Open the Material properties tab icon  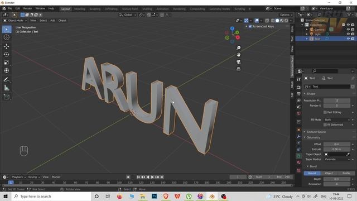coord(299,162)
